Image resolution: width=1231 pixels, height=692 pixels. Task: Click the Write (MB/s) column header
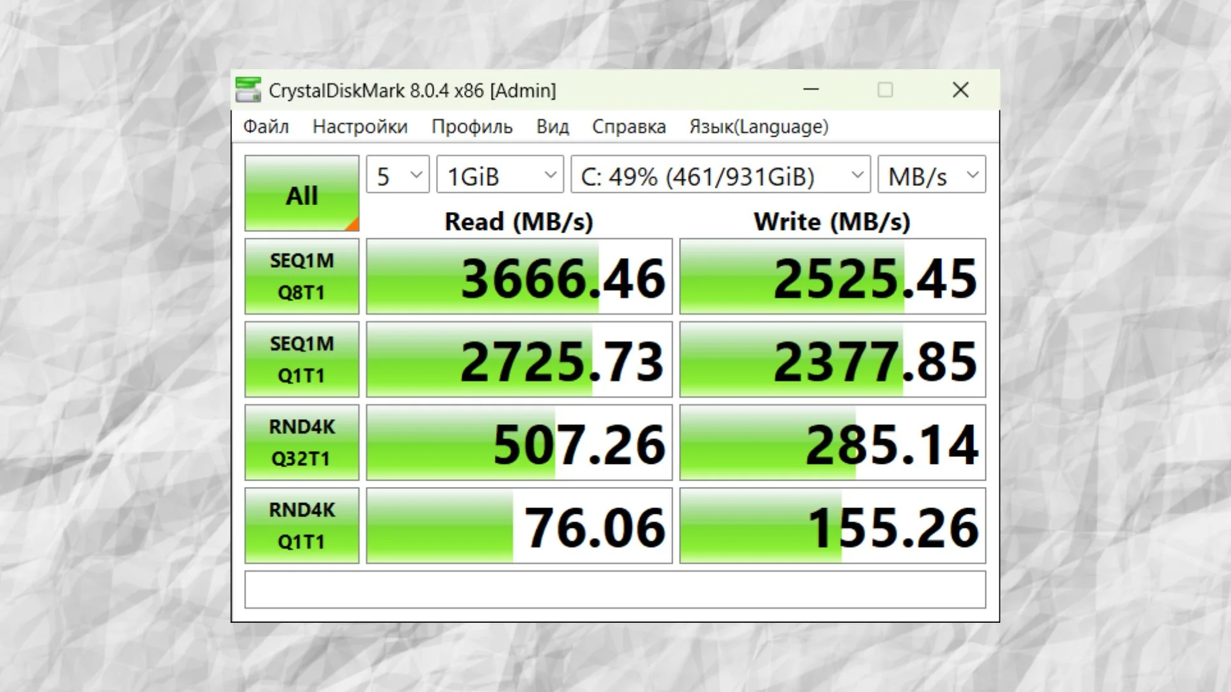(832, 222)
